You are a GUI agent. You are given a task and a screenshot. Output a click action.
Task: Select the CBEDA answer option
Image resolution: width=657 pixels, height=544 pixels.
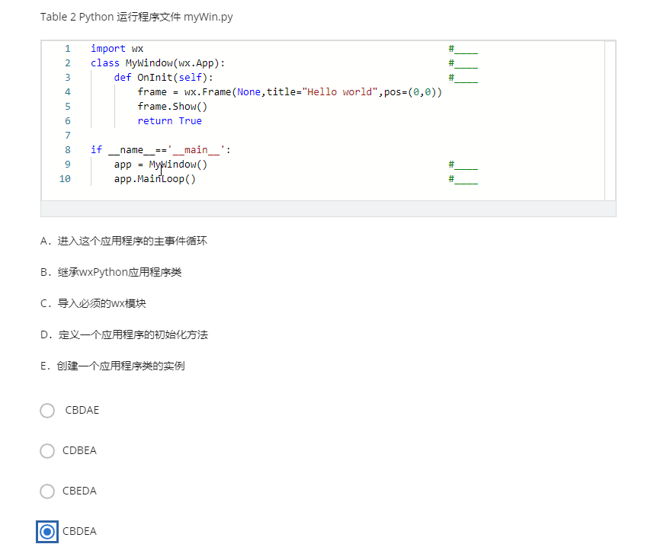coord(47,491)
